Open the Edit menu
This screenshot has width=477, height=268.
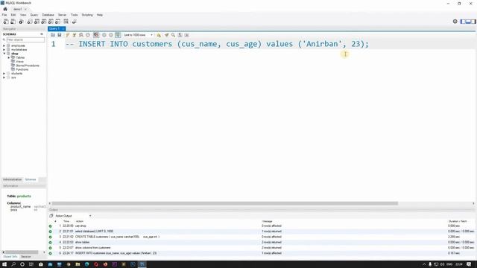point(13,15)
